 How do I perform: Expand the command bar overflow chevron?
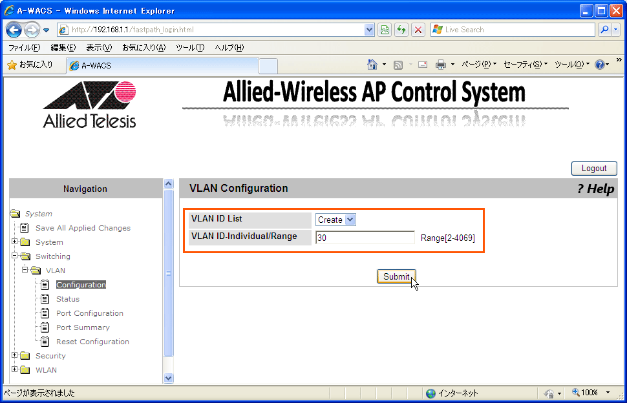(x=619, y=60)
